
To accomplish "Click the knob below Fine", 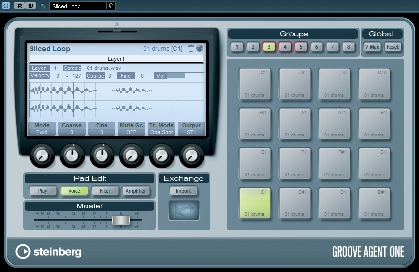I will tap(102, 156).
